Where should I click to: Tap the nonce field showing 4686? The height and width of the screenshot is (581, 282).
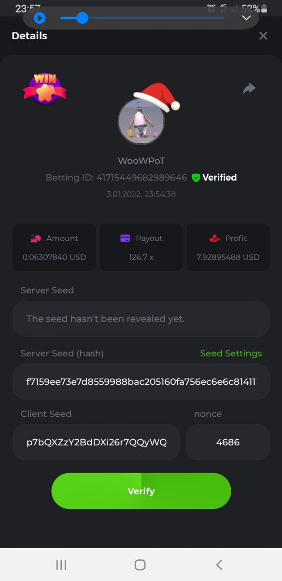(228, 442)
